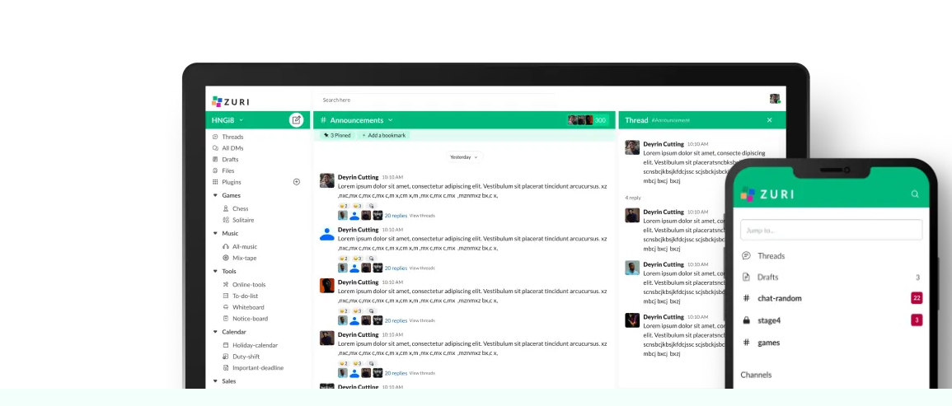The height and width of the screenshot is (406, 952).
Task: Click the All-music headphones icon
Action: (226, 247)
